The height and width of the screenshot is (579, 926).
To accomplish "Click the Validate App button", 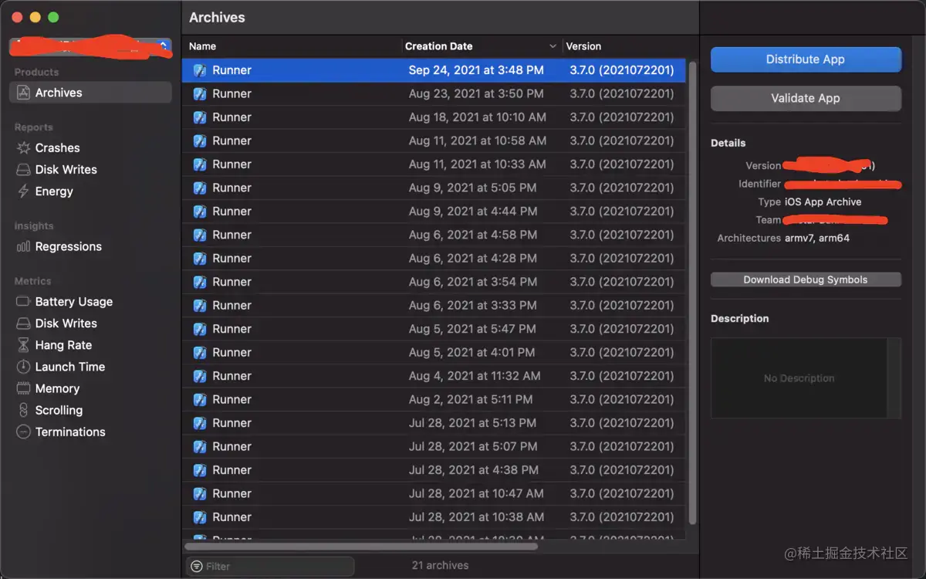I will [x=806, y=98].
